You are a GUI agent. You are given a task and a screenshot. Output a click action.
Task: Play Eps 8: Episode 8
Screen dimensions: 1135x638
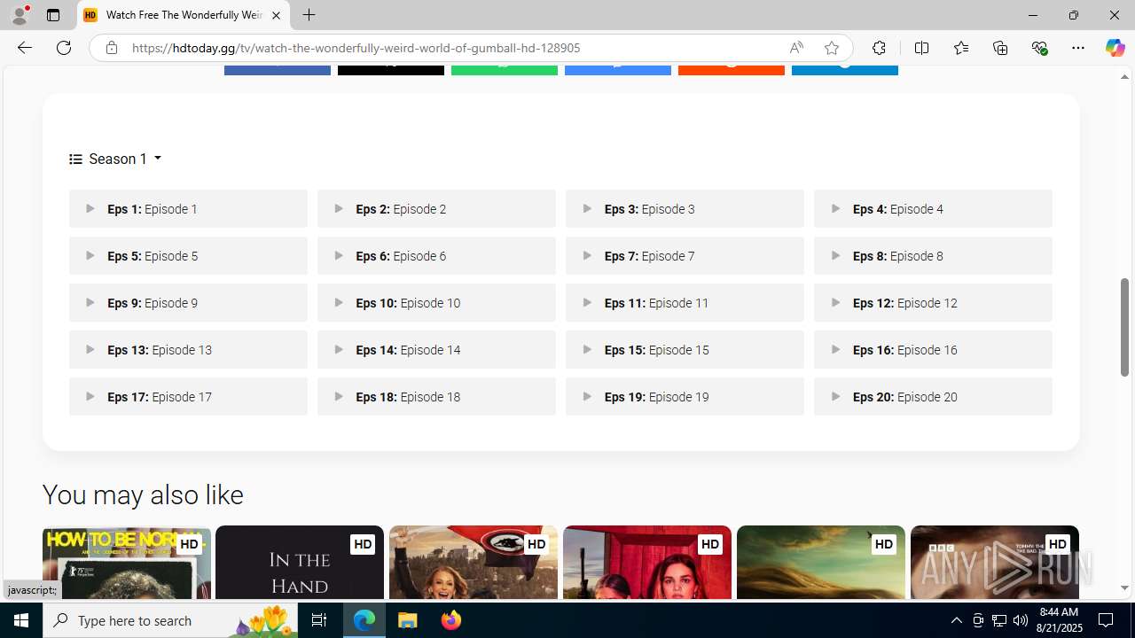[933, 256]
